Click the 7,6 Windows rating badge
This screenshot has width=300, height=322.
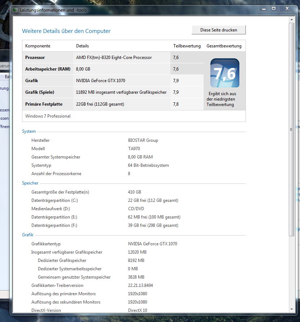225,73
